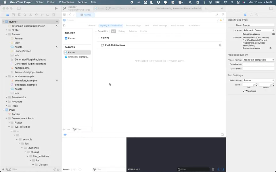This screenshot has height=172, width=276.
Task: Select the Podfile in navigator
Action: click(16, 114)
